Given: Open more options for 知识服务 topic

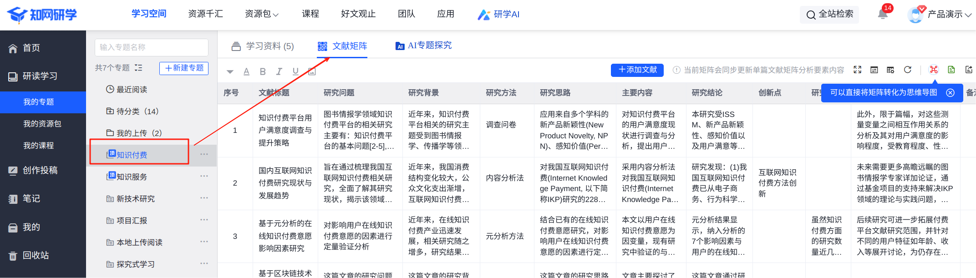Looking at the screenshot, I should click(x=204, y=176).
